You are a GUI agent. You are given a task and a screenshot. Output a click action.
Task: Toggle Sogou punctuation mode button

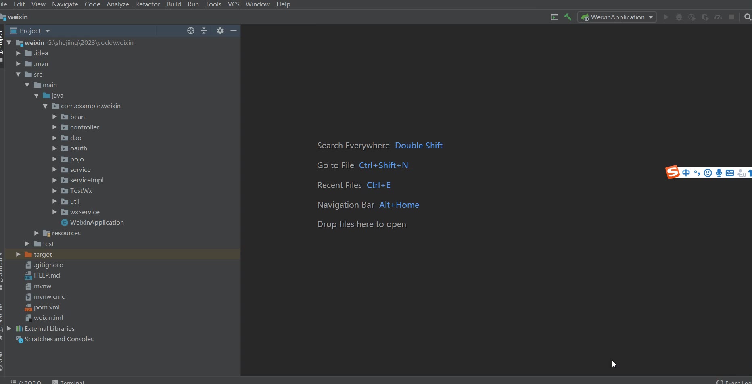697,173
